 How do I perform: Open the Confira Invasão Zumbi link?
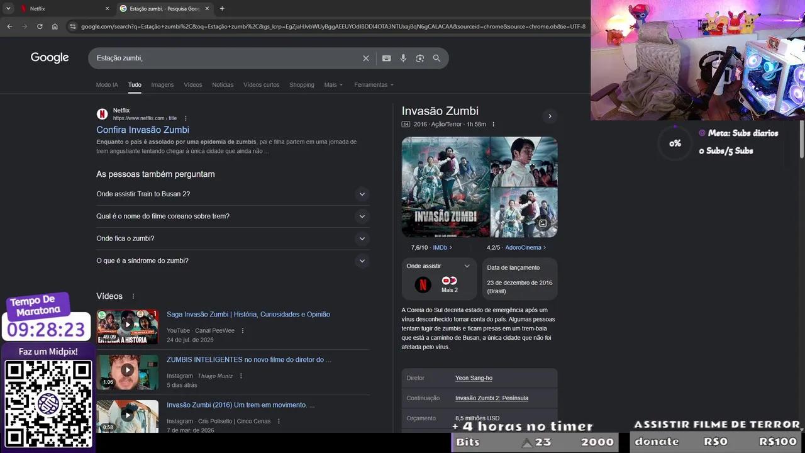(143, 130)
